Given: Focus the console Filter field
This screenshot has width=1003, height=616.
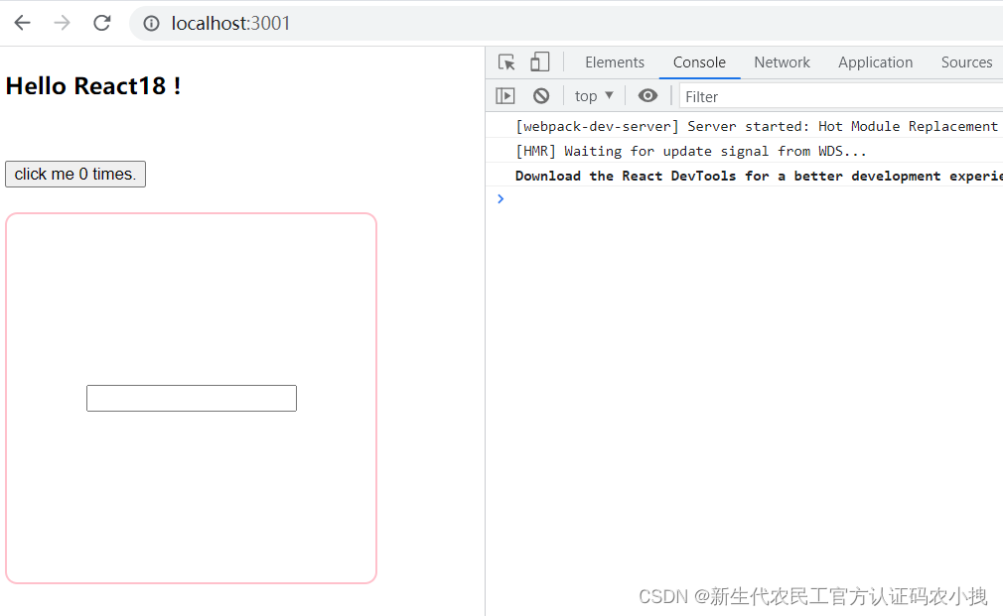Looking at the screenshot, I should pos(840,96).
